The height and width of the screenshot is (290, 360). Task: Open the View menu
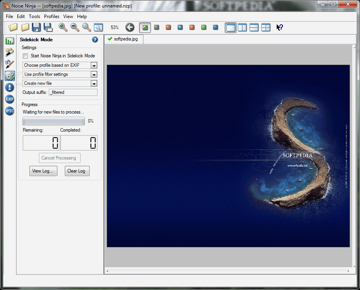tap(68, 16)
